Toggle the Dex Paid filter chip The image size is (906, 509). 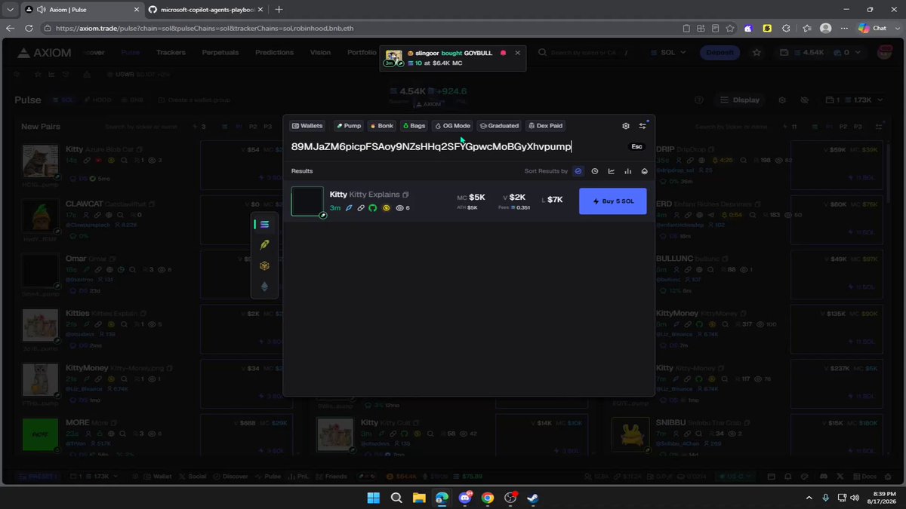[545, 126]
